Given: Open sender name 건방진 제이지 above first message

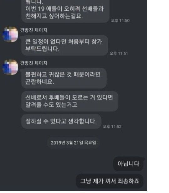Looking at the screenshot, I should (34, 30).
